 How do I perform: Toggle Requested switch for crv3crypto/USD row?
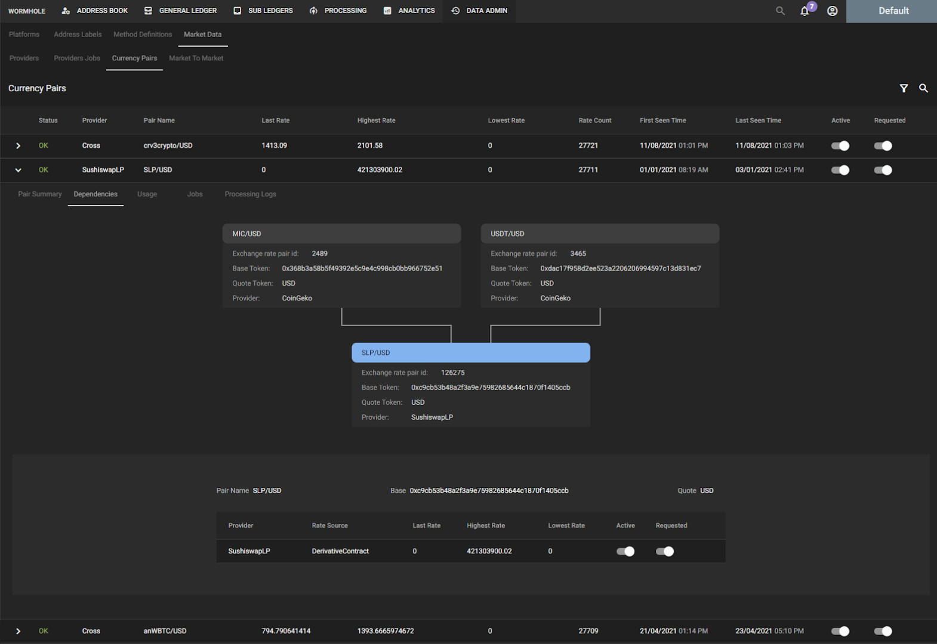(883, 145)
